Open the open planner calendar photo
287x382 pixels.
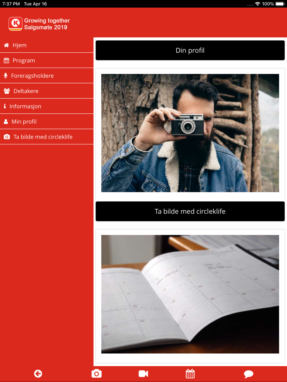coord(190,294)
